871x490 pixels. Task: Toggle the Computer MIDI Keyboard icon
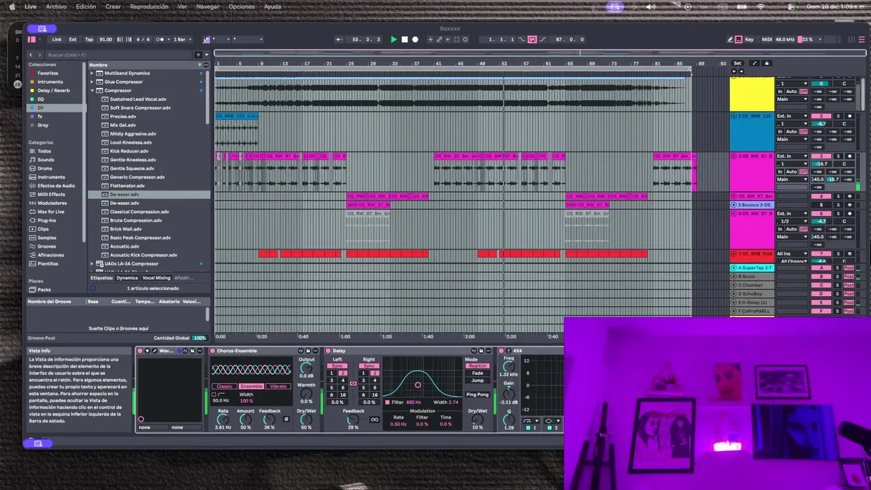740,39
